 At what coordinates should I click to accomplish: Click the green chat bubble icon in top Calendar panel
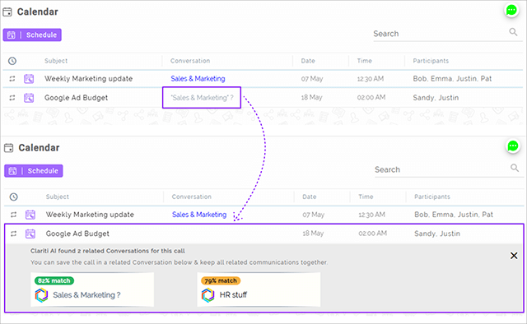coord(511,10)
